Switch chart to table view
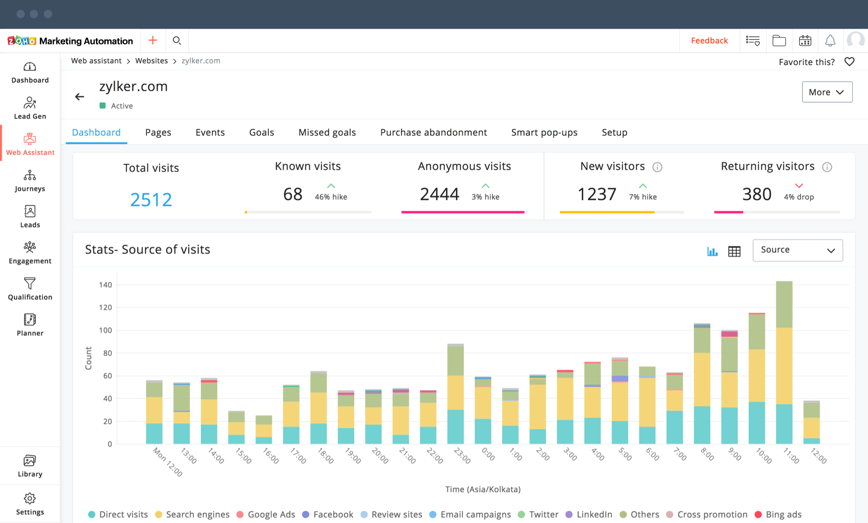 734,251
